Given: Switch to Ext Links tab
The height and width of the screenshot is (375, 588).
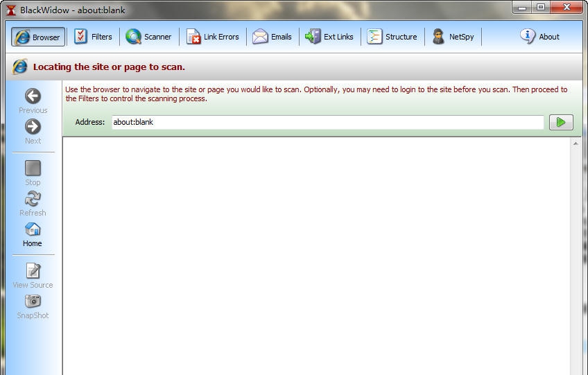Looking at the screenshot, I should click(329, 37).
